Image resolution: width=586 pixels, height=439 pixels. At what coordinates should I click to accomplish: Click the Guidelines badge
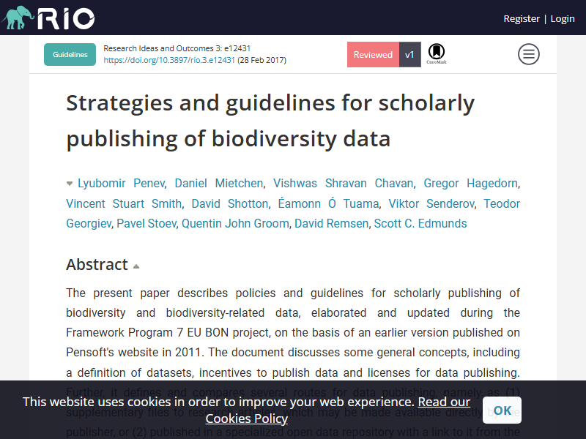[70, 54]
